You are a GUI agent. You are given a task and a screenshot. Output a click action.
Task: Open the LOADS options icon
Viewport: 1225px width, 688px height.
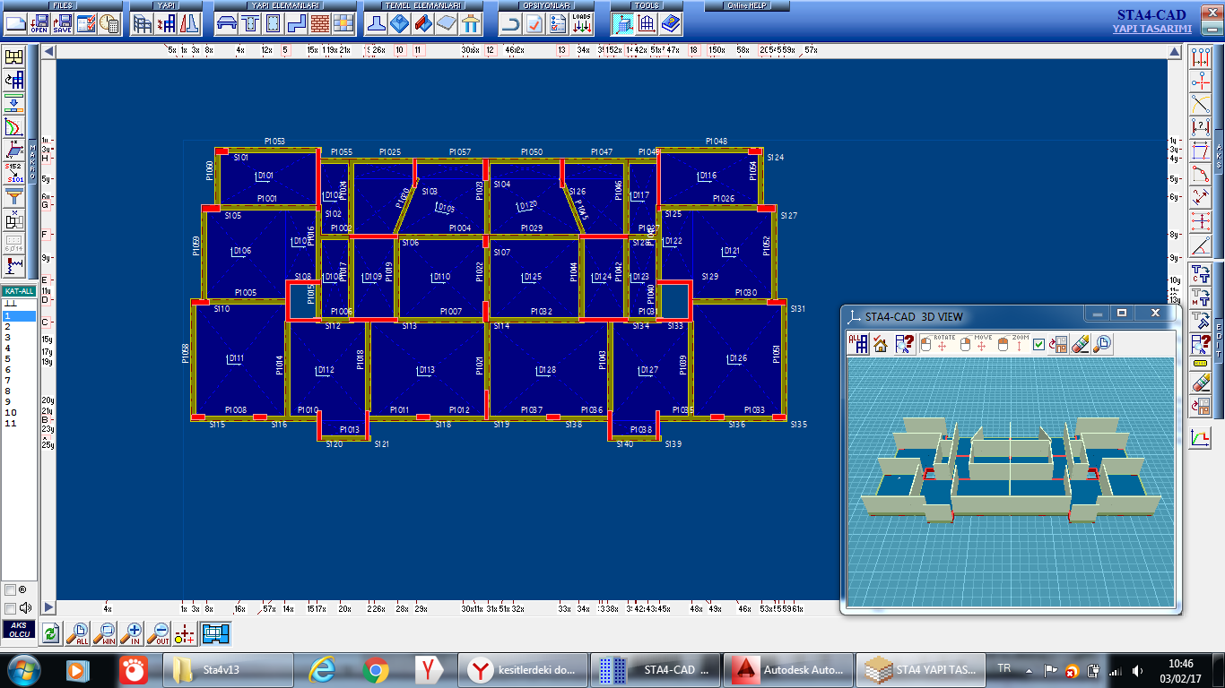tap(581, 23)
